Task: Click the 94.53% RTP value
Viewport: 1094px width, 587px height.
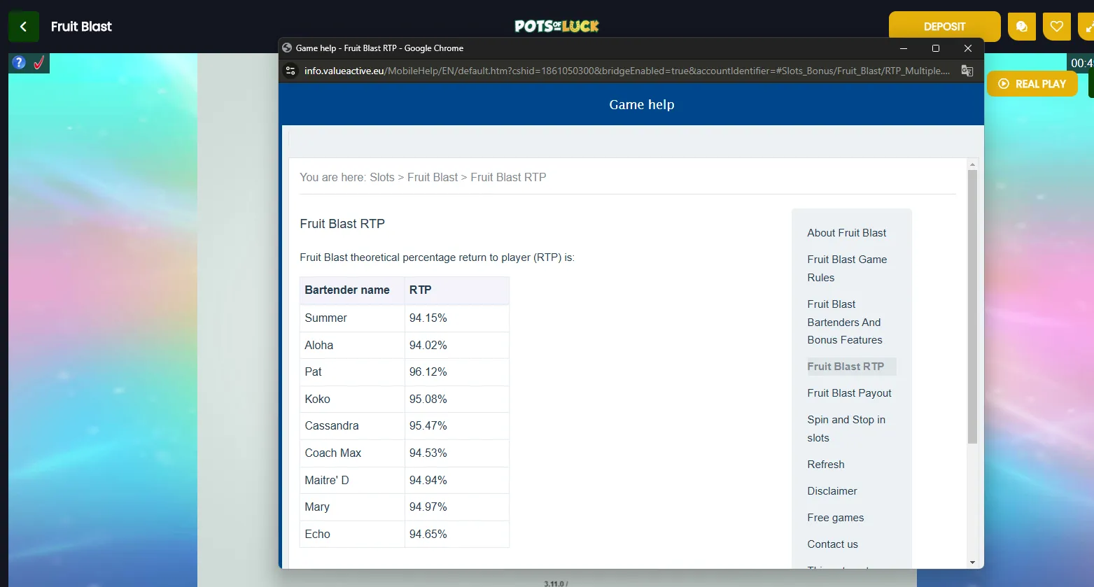Action: pyautogui.click(x=428, y=453)
